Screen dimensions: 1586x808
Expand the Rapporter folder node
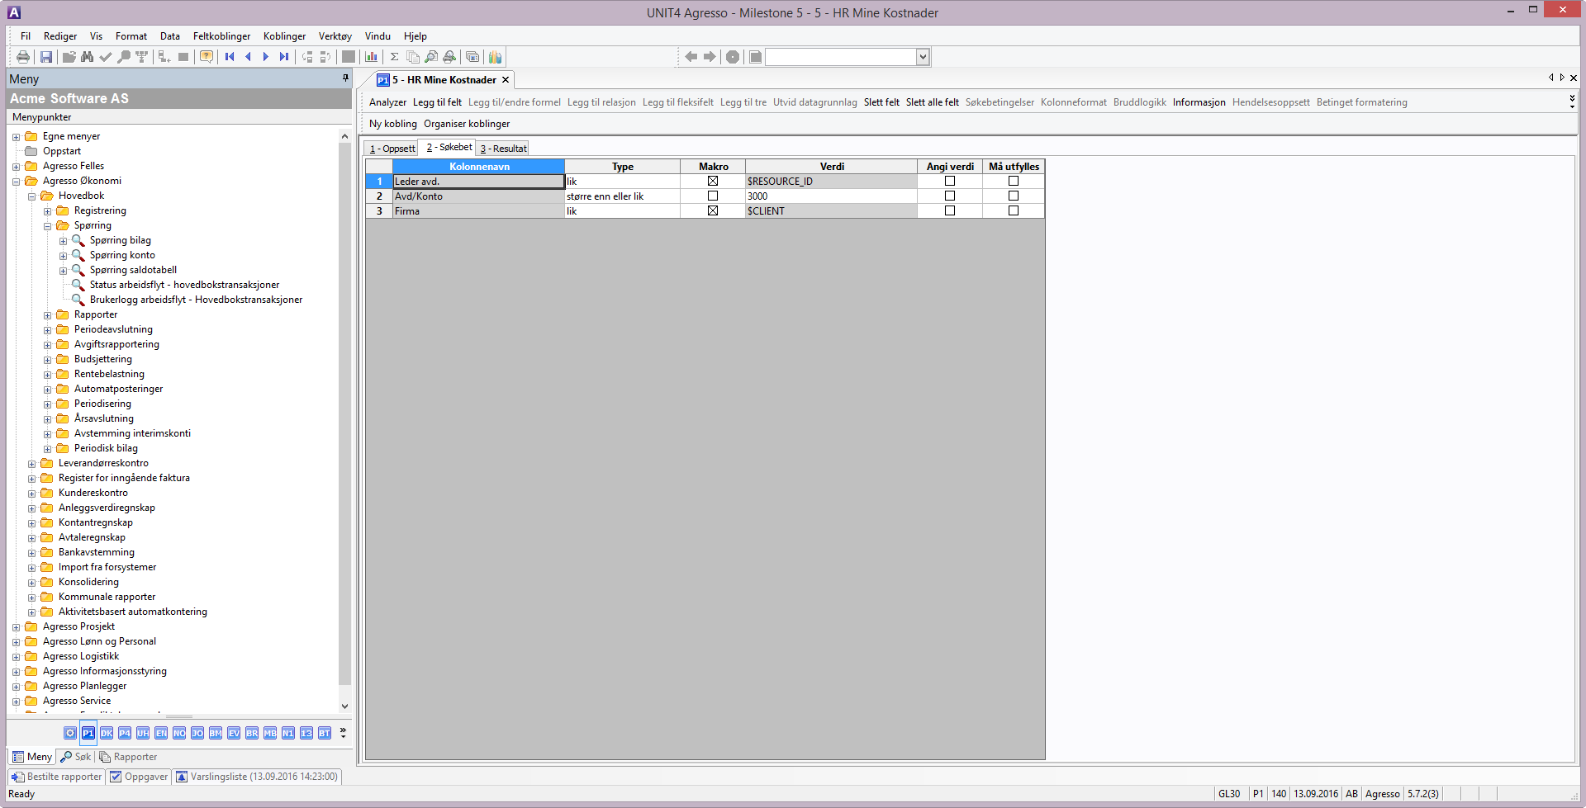(x=47, y=315)
